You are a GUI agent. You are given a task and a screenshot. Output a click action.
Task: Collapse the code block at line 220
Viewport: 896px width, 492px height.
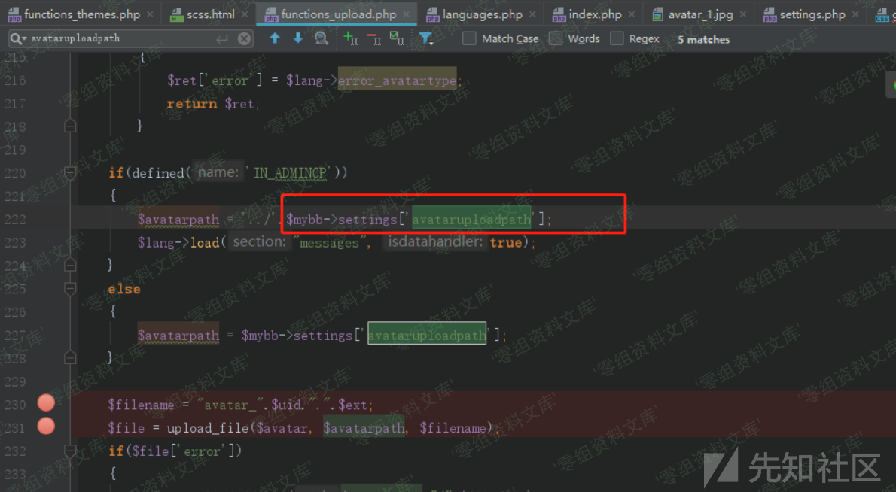70,173
